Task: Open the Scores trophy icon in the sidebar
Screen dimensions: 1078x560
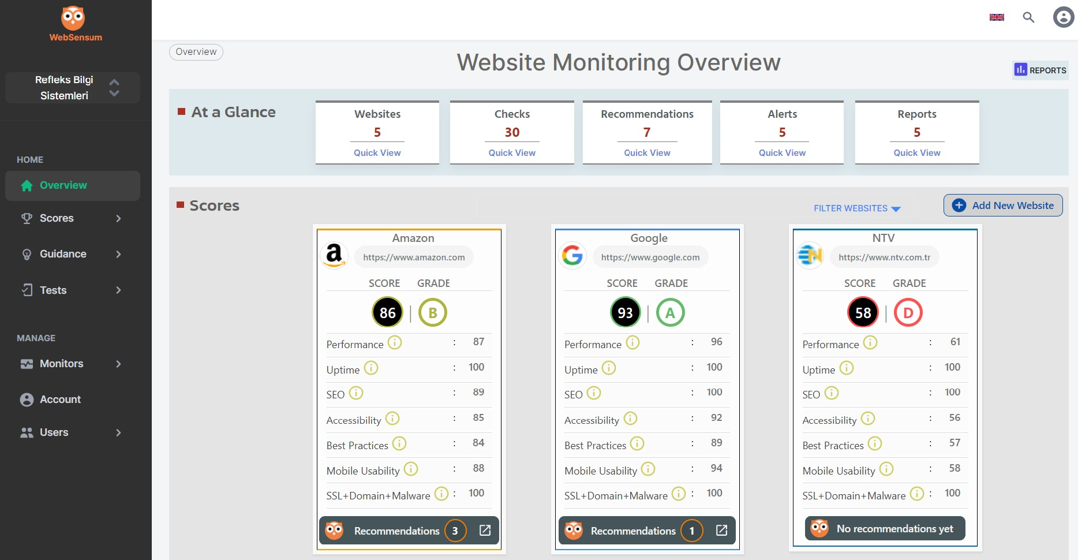Action: click(27, 218)
